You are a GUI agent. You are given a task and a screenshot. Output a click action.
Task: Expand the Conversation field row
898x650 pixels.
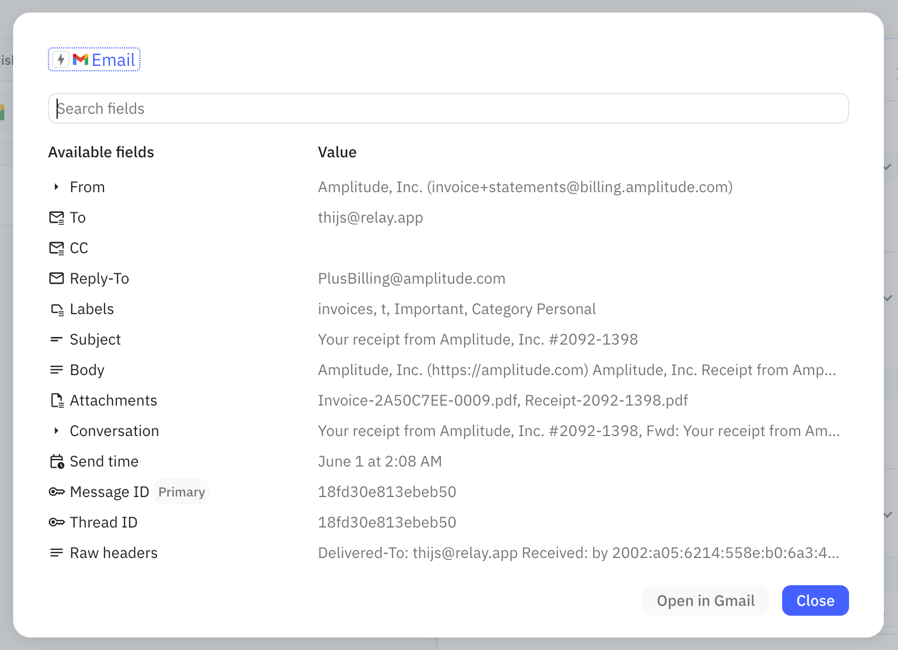pos(56,431)
